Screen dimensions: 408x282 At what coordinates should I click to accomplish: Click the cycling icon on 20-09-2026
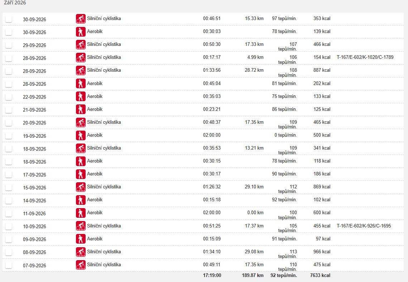[81, 122]
